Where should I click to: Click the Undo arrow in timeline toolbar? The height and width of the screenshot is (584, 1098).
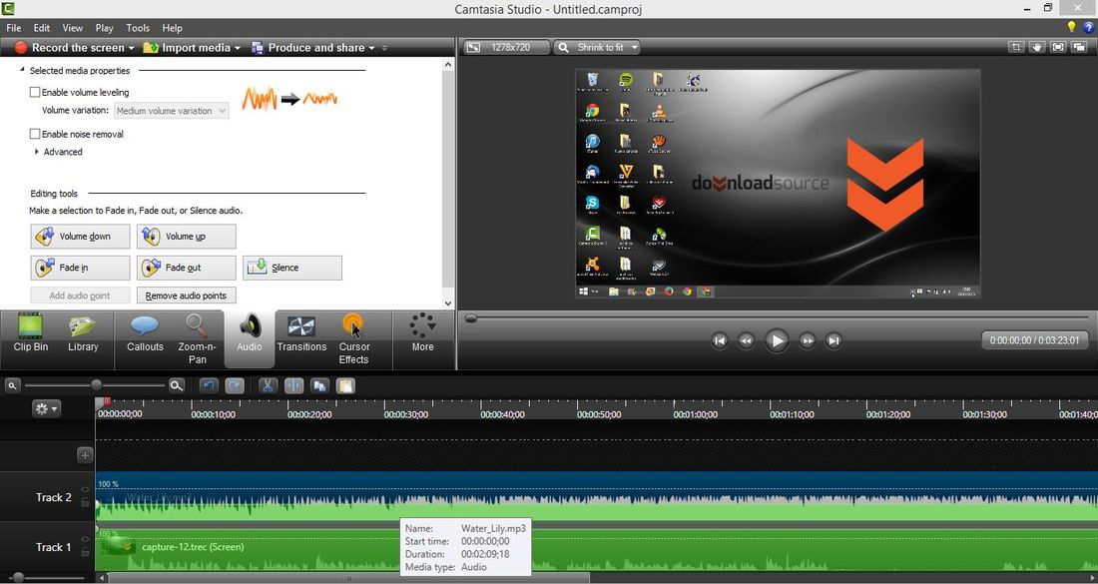click(x=209, y=385)
